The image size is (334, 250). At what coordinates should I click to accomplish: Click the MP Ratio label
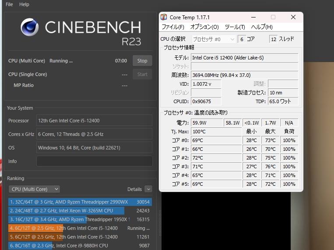pyautogui.click(x=24, y=85)
